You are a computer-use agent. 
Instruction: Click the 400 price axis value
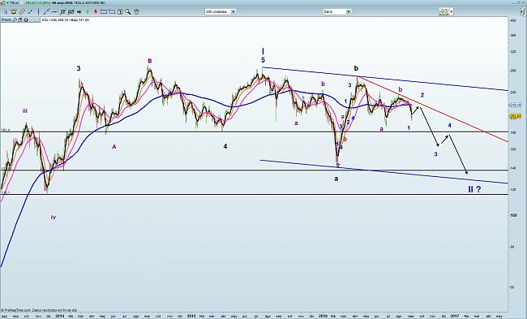tap(513, 20)
